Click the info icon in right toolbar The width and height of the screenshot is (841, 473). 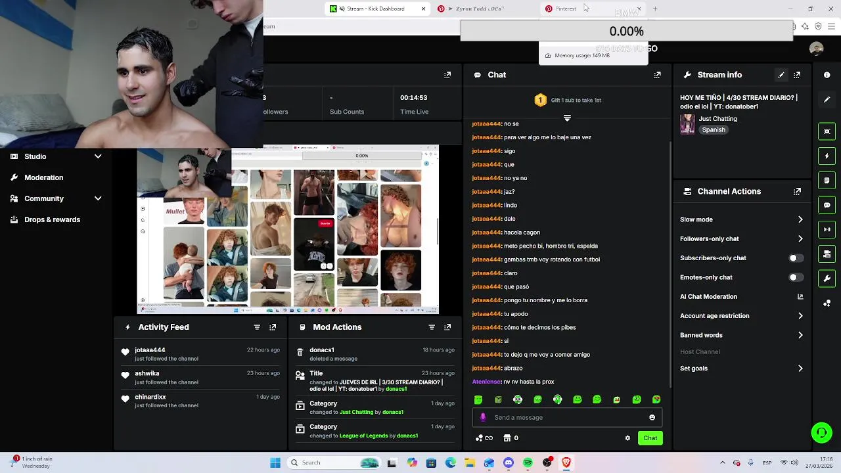pyautogui.click(x=827, y=75)
